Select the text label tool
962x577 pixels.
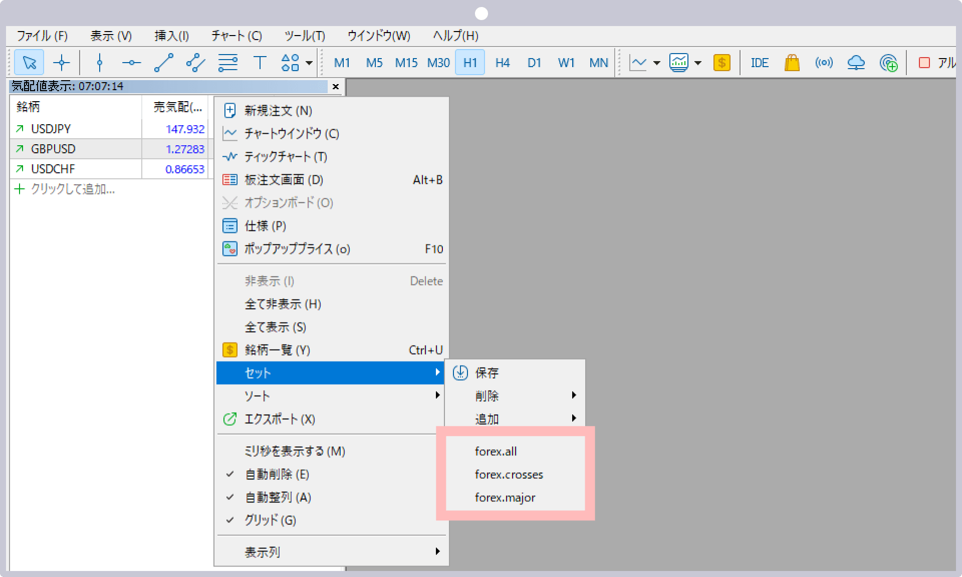pos(260,63)
